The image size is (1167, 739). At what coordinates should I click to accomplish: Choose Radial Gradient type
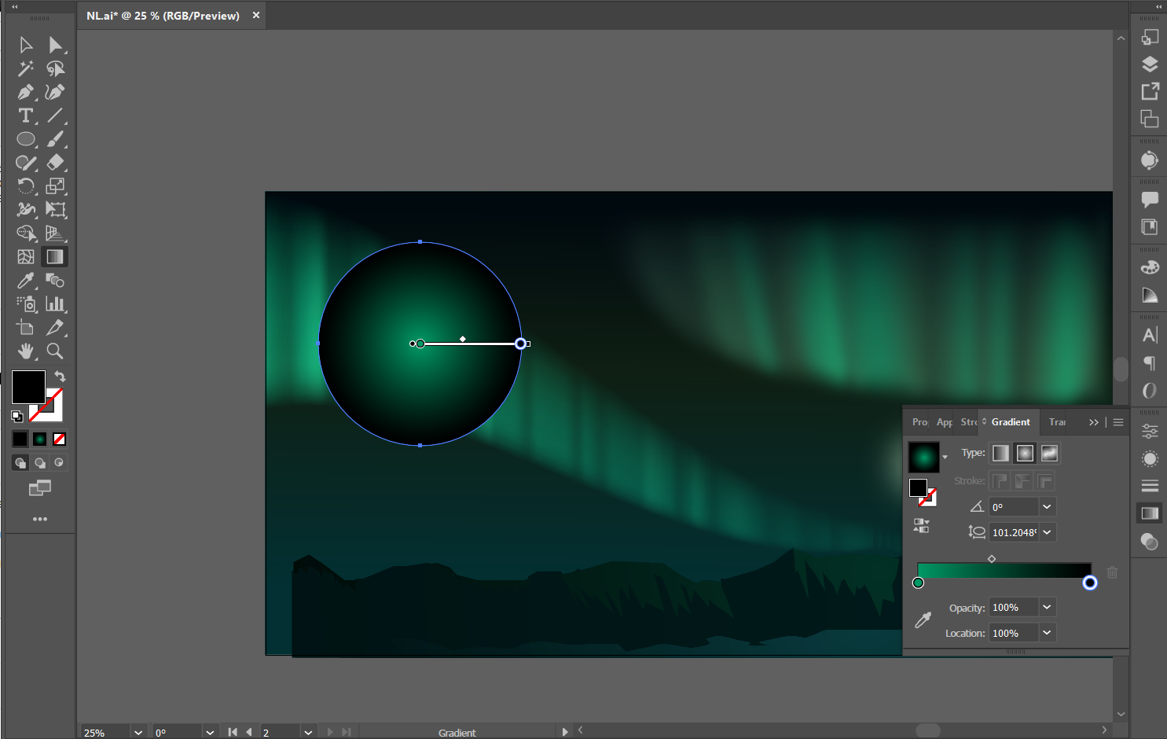[x=1025, y=453]
